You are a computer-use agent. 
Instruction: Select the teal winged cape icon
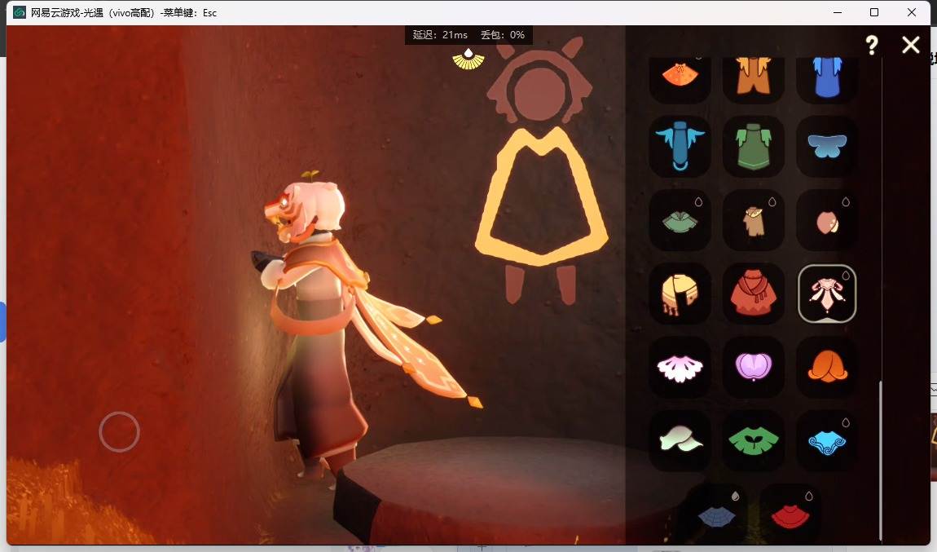(x=680, y=146)
